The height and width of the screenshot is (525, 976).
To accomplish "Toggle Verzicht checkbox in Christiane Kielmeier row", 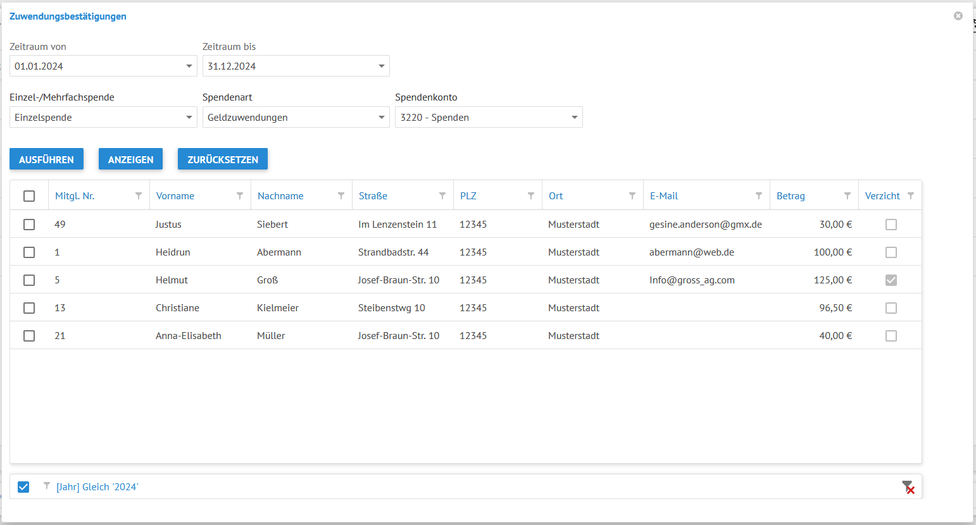I will tap(891, 308).
